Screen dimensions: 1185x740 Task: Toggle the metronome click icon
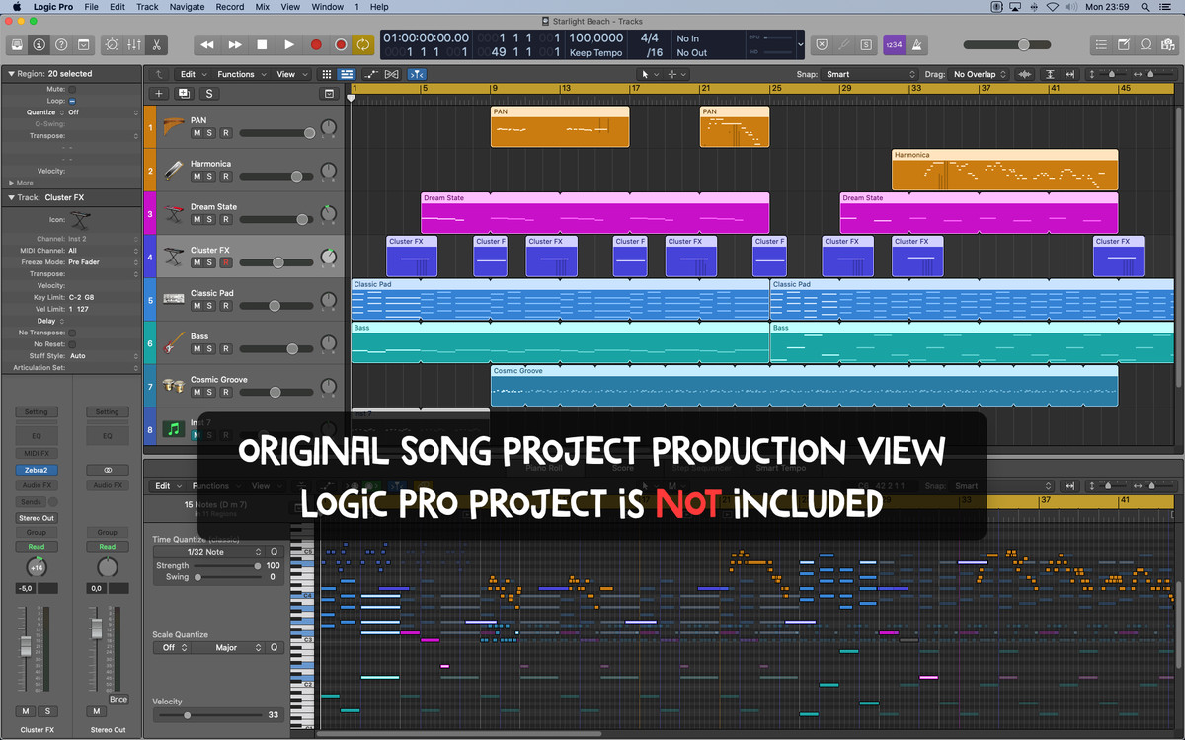(x=916, y=44)
